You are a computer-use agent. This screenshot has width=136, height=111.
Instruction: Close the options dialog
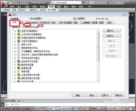pos(125,15)
